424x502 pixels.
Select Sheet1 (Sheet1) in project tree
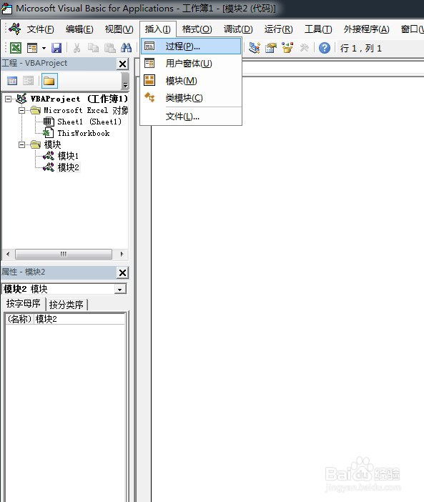point(89,122)
